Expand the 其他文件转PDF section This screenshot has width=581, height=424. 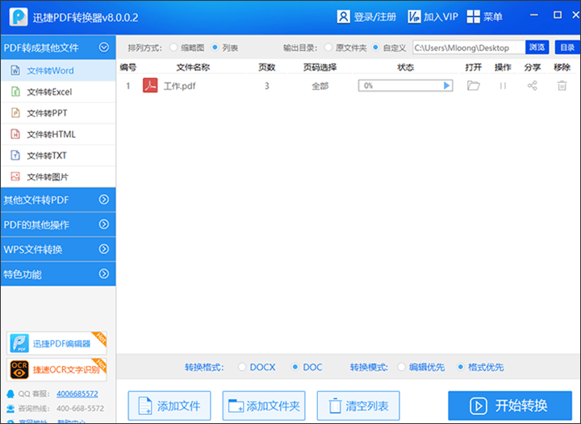click(x=58, y=200)
